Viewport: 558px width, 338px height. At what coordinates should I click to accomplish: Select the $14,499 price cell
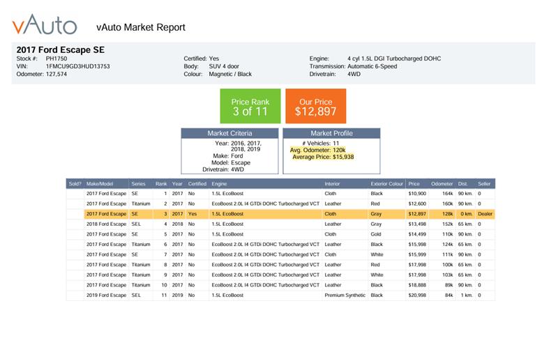(x=417, y=234)
